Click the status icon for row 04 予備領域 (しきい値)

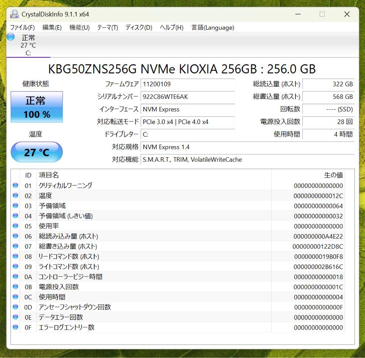click(15, 216)
